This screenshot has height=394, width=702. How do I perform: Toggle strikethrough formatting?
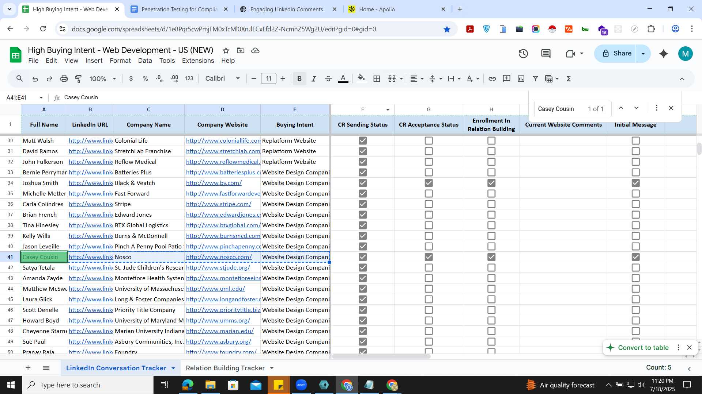[x=328, y=78]
